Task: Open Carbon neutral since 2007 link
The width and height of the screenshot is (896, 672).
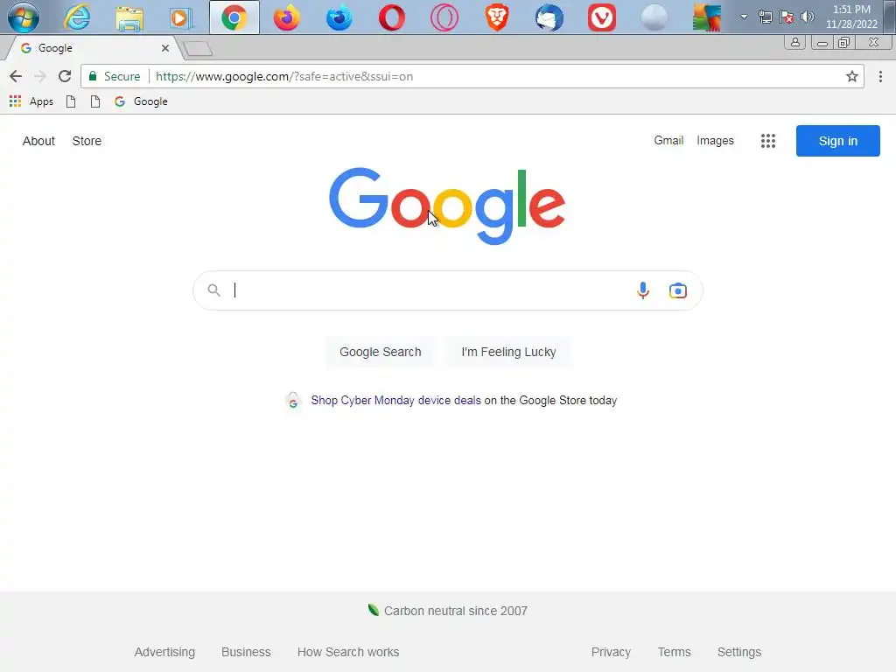Action: tap(455, 611)
